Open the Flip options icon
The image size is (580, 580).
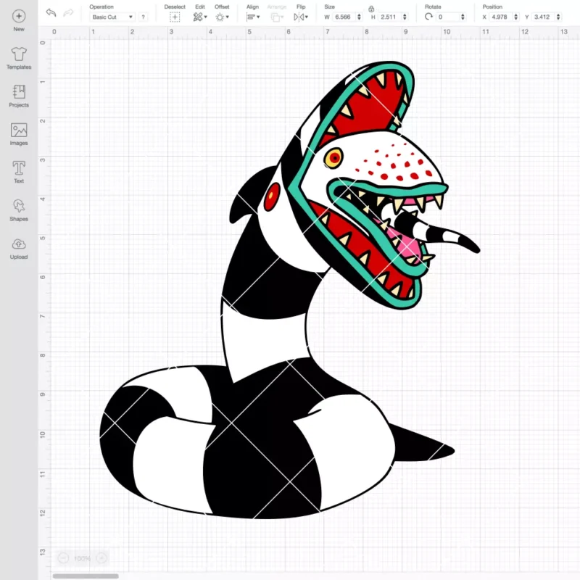[299, 17]
